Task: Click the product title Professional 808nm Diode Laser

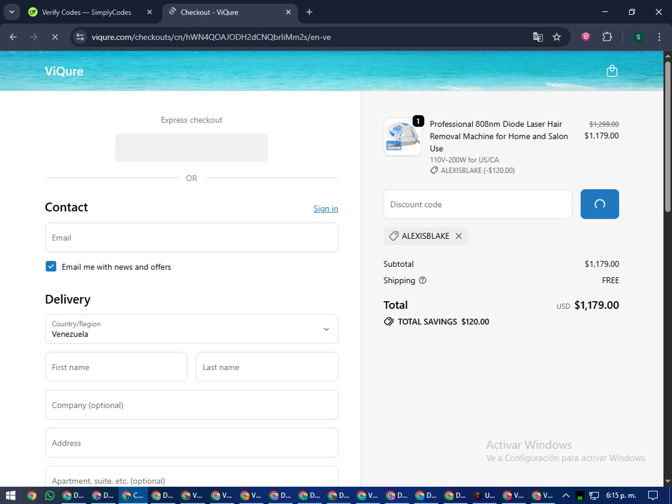Action: [x=499, y=136]
